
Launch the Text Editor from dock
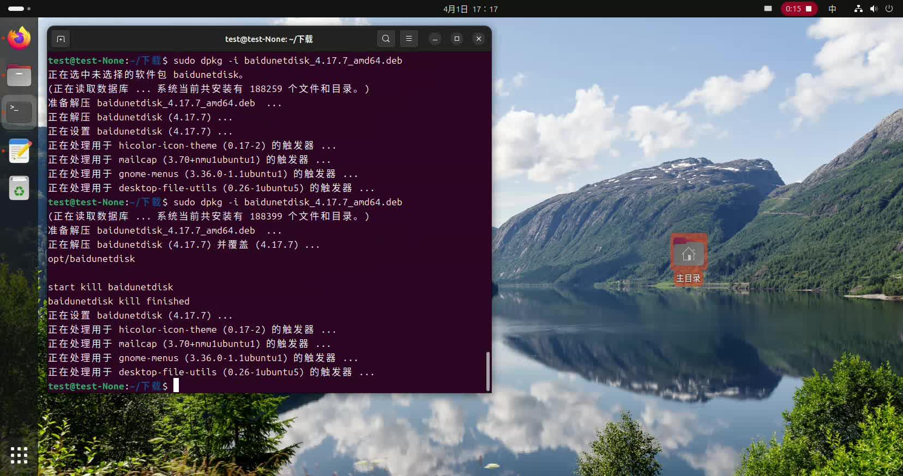(19, 151)
